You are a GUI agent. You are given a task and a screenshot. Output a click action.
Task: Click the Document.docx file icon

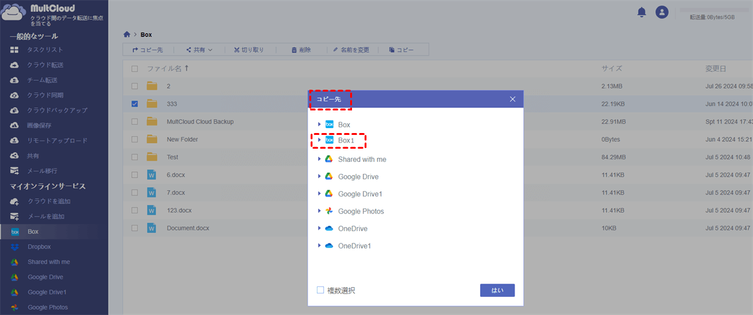pos(151,228)
